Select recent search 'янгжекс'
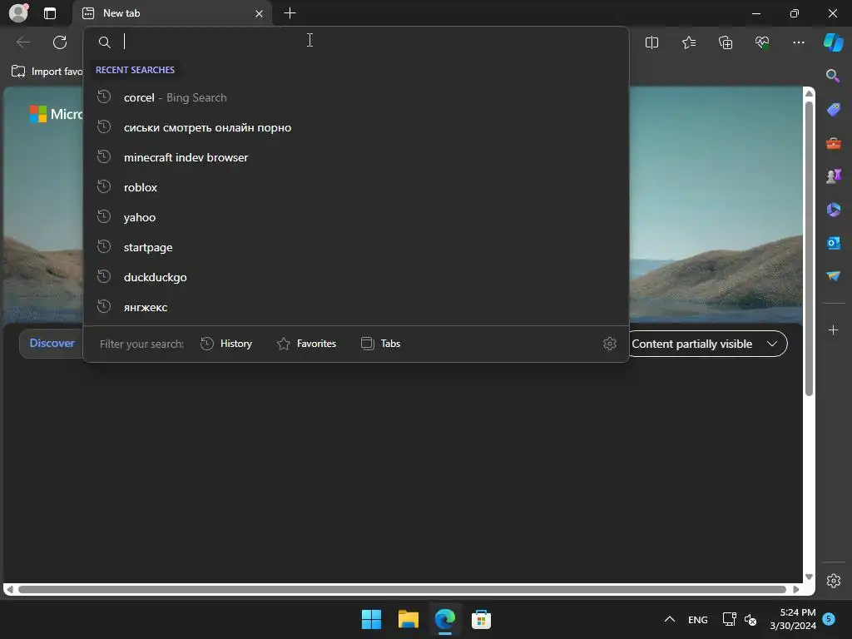 (356, 307)
